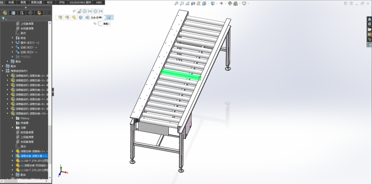372x184 pixels.
Task: Click Previous View icon
Action: 188,4
